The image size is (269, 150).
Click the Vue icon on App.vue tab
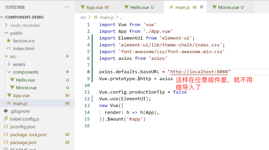click(x=83, y=7)
